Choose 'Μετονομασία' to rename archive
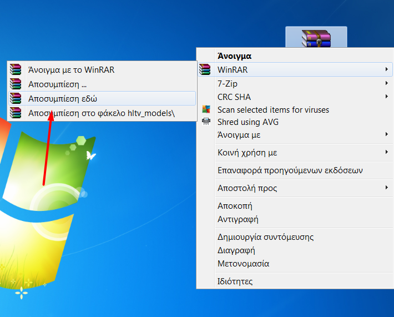The width and height of the screenshot is (394, 317). tap(295, 264)
